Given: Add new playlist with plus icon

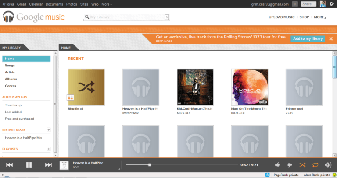Looking at the screenshot, I should [49, 149].
